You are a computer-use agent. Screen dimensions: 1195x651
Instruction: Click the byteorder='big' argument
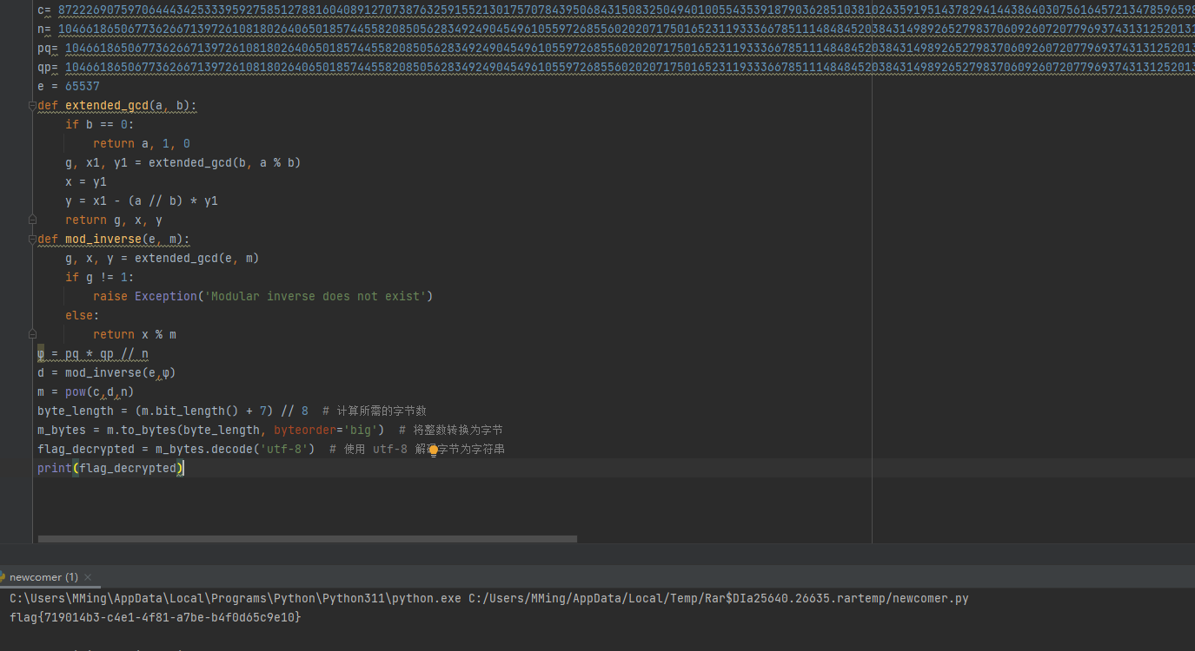[x=324, y=431]
